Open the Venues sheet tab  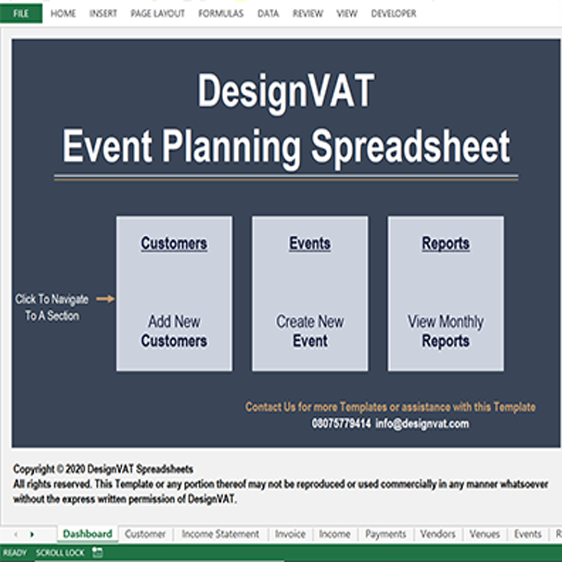(484, 534)
